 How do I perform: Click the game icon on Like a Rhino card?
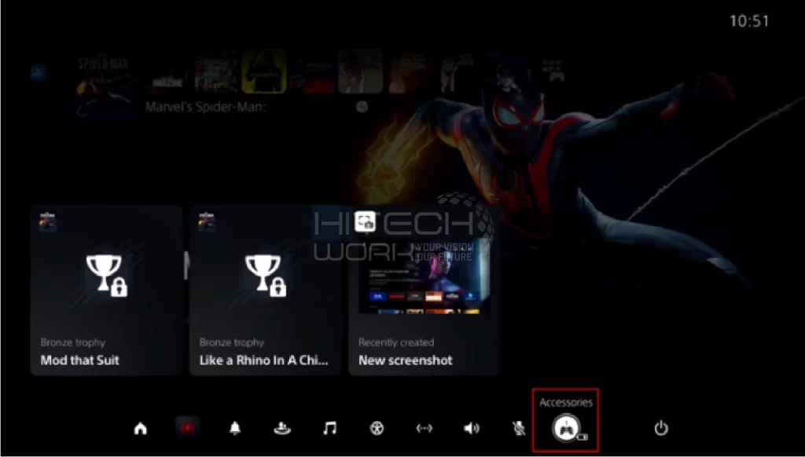[x=207, y=222]
